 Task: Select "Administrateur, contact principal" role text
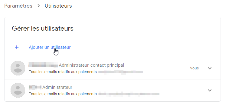pos(91,65)
